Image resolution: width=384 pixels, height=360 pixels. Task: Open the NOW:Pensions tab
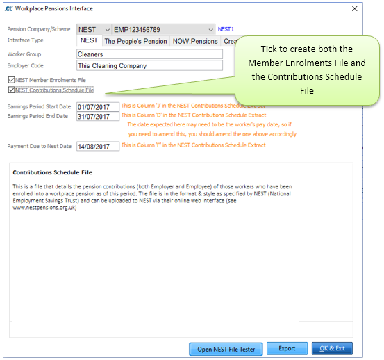tap(195, 41)
